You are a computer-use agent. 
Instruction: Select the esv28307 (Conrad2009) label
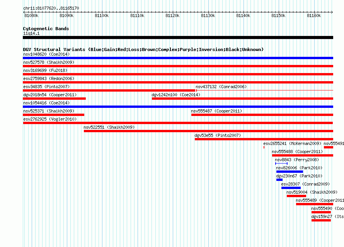[x=305, y=184]
